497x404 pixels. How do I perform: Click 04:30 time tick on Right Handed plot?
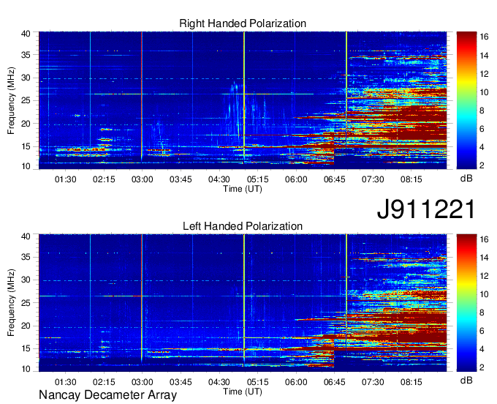coord(219,179)
